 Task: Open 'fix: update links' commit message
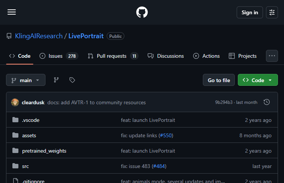pyautogui.click(x=139, y=135)
